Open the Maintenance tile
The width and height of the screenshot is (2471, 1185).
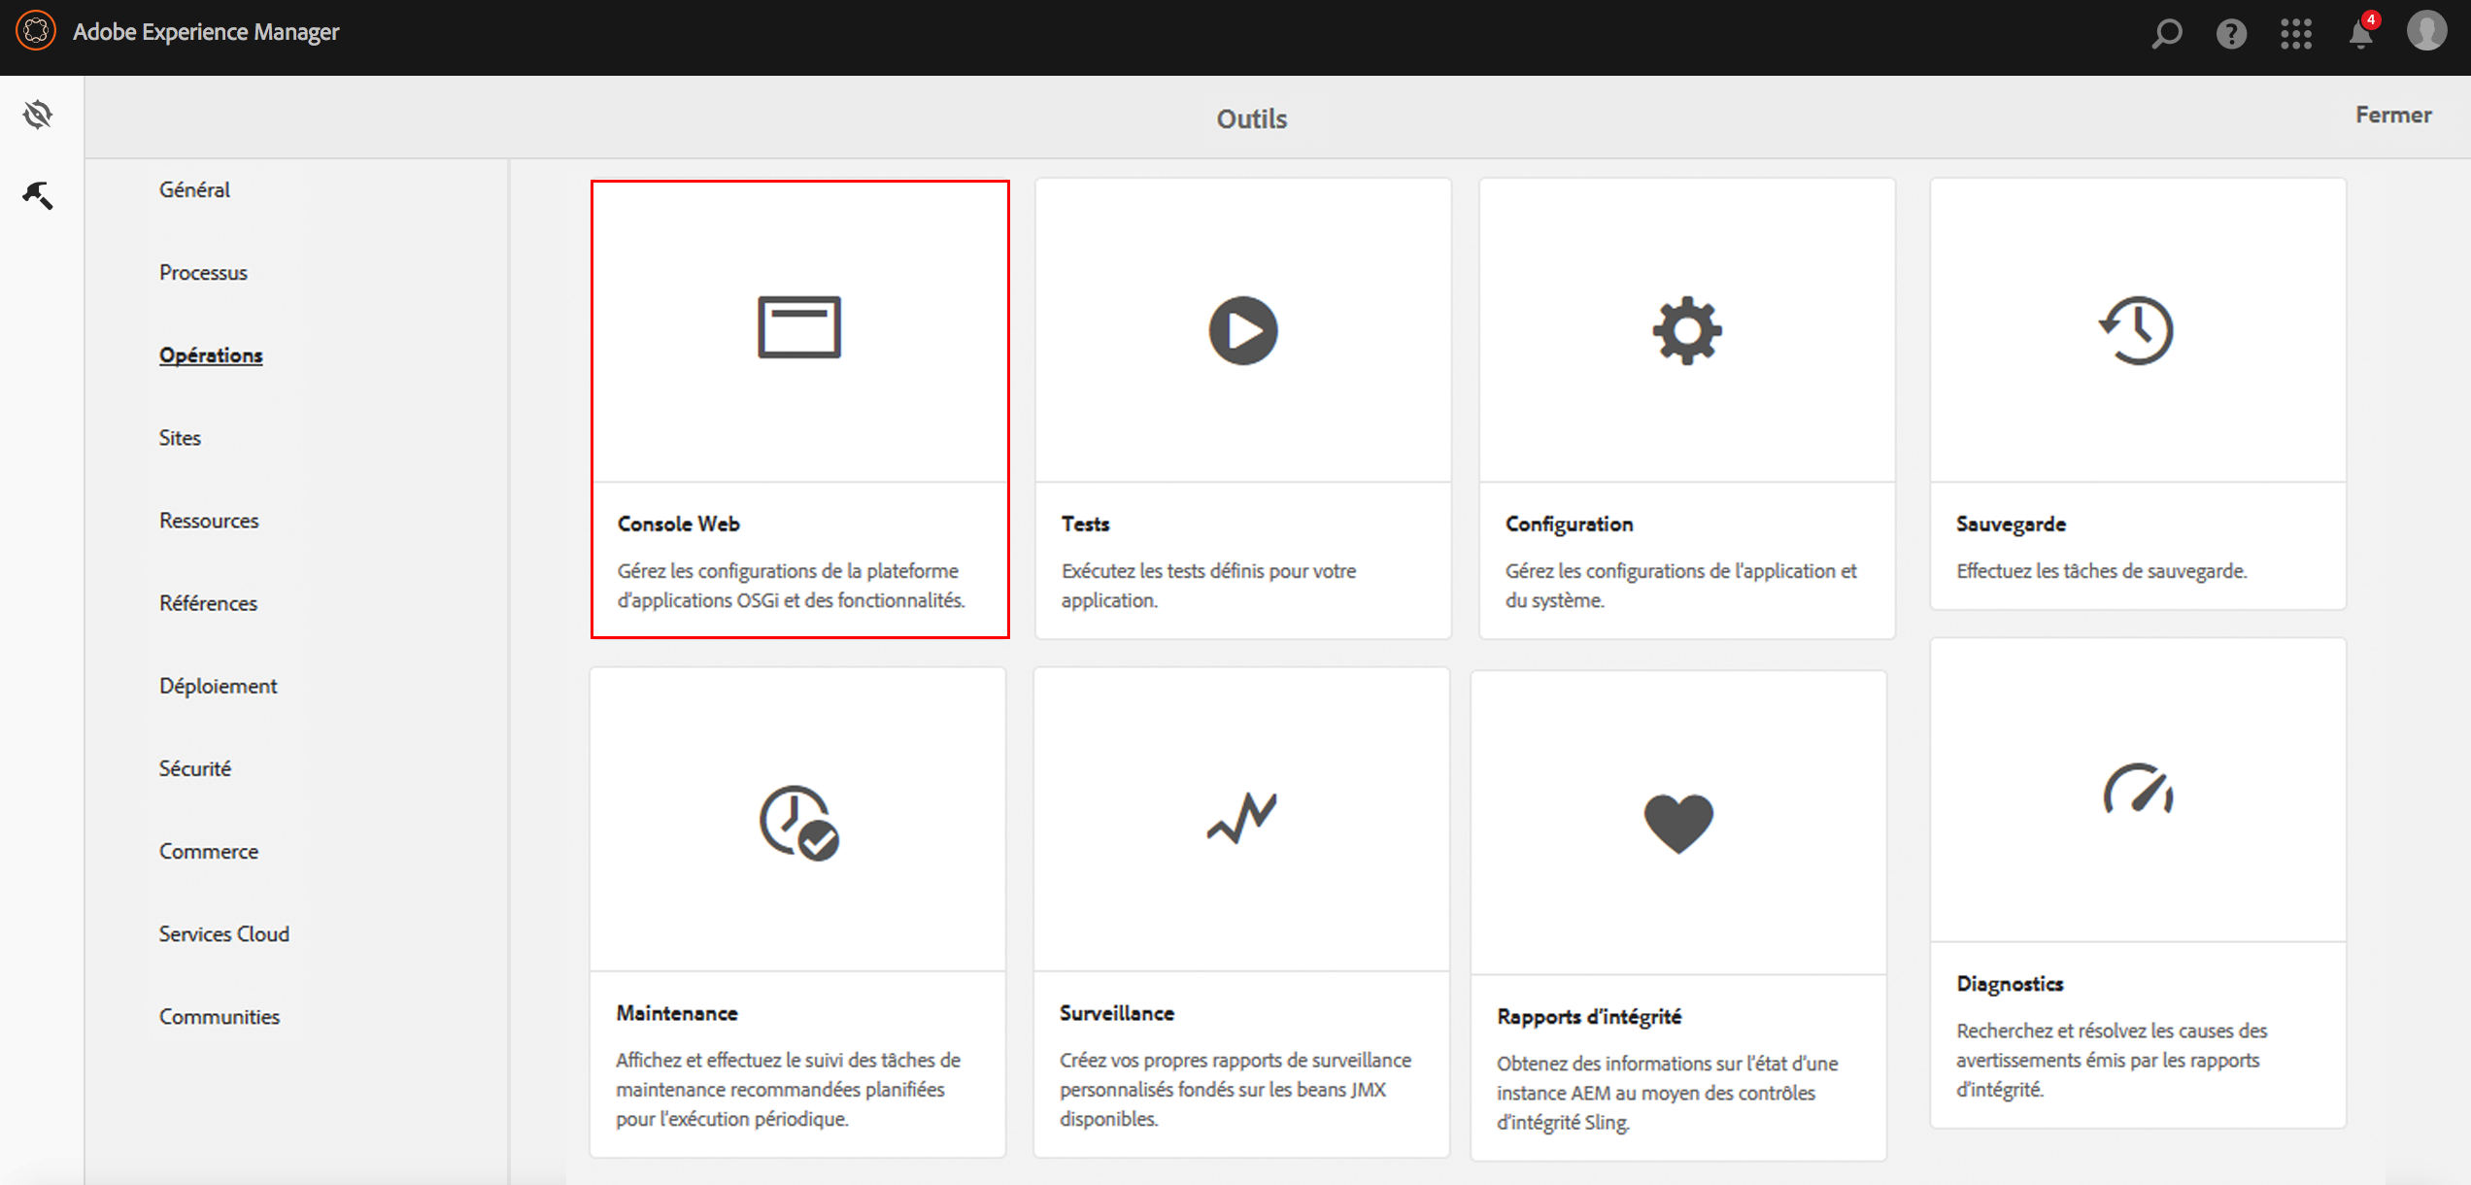point(797,911)
